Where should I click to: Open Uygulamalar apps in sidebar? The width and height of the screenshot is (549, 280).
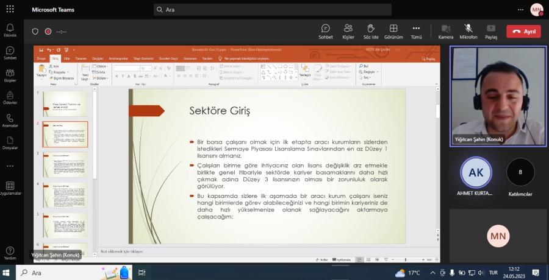pyautogui.click(x=10, y=188)
